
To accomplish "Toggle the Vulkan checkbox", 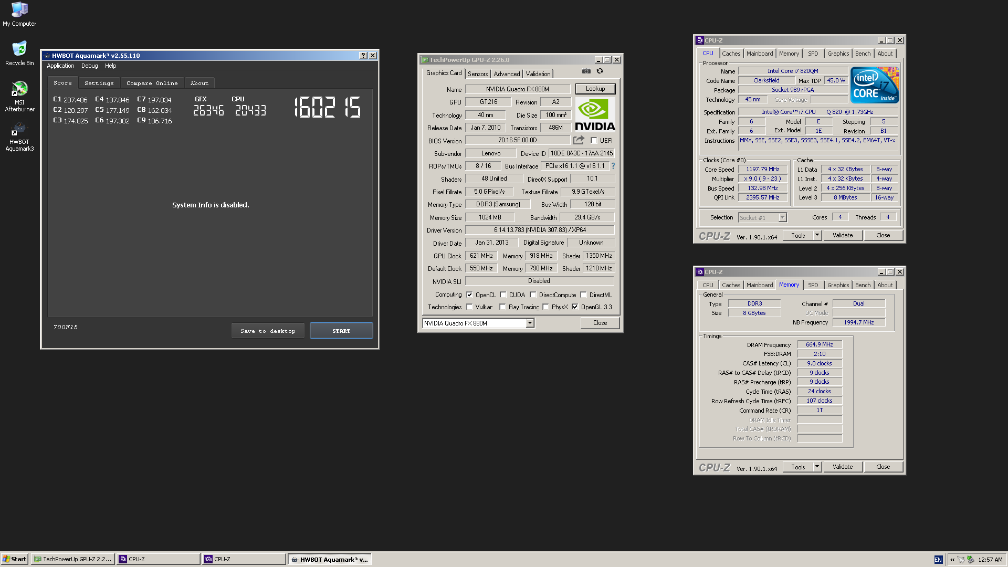I will click(469, 307).
